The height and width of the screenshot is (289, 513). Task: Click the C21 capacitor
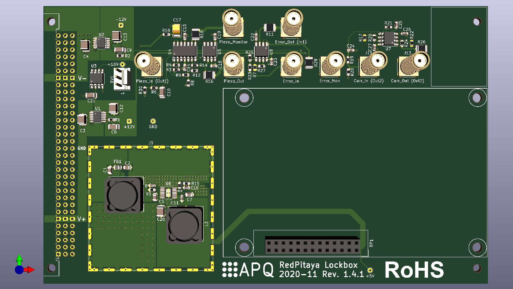(91, 95)
